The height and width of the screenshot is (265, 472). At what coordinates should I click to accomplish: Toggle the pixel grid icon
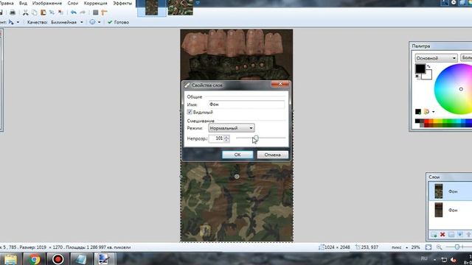pyautogui.click(x=95, y=13)
